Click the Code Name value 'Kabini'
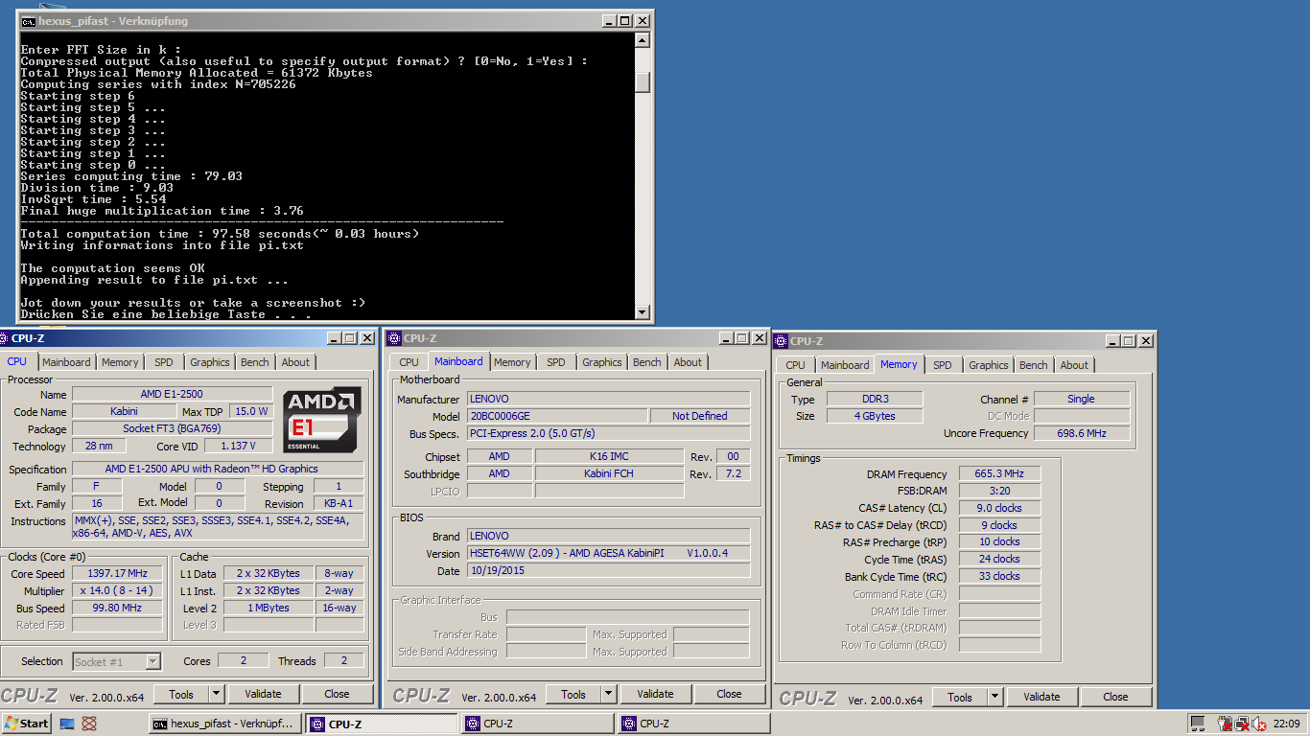The image size is (1310, 736). [x=124, y=411]
